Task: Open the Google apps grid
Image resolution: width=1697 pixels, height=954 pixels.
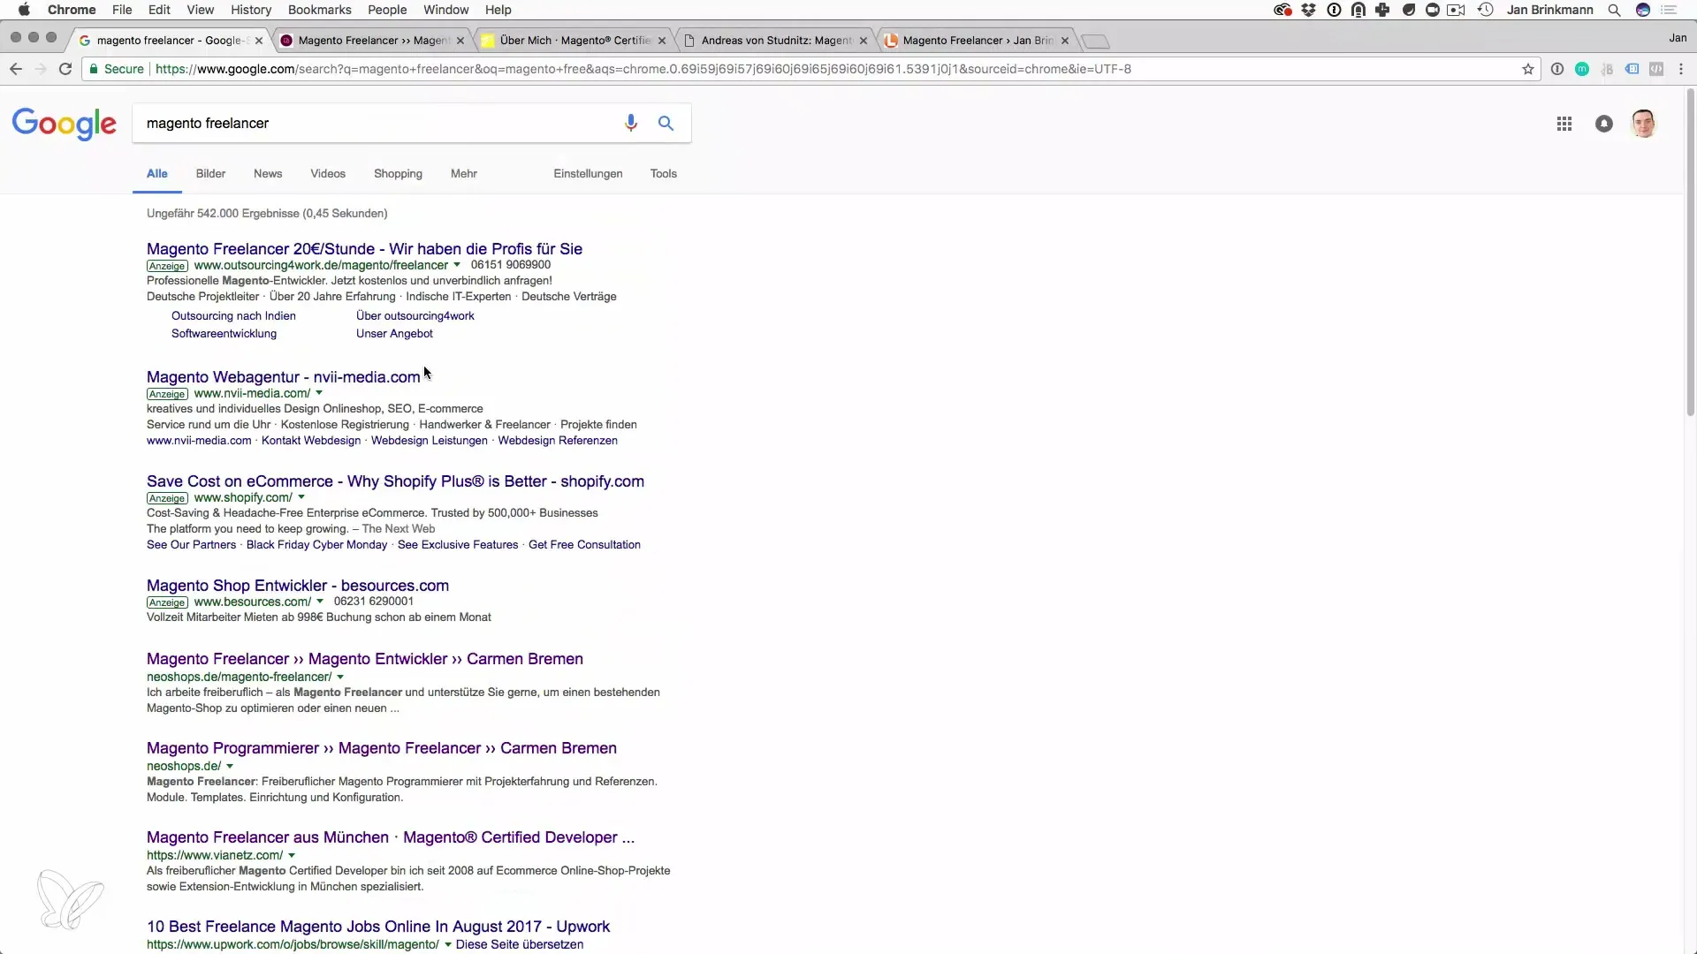Action: coord(1564,124)
